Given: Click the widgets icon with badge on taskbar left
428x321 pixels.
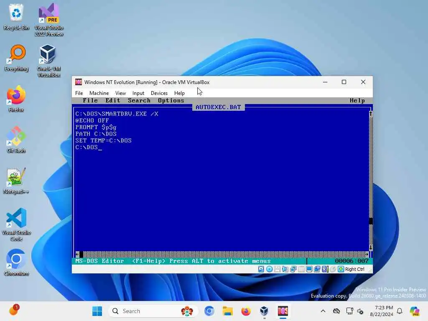Looking at the screenshot, I should [14, 311].
